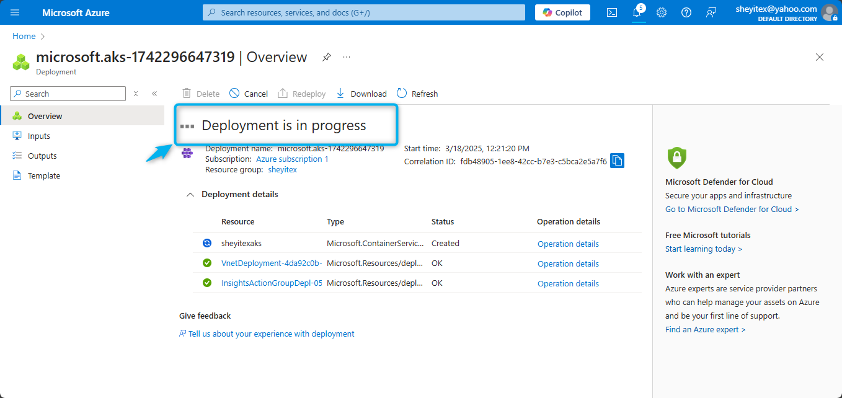The height and width of the screenshot is (398, 842).
Task: Go to Home breadcrumb
Action: (24, 36)
